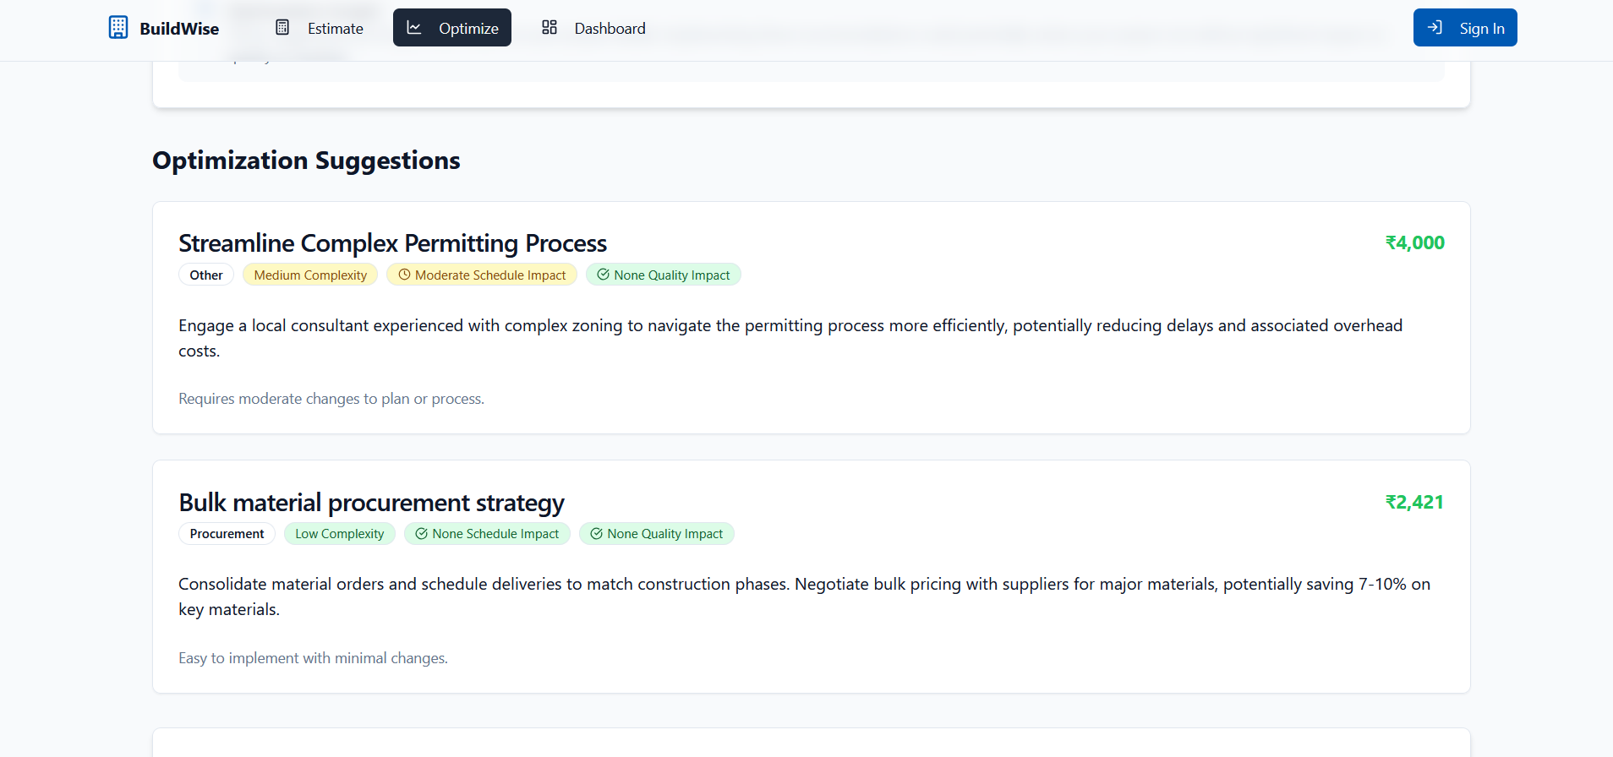Open the Streamline Complex Permitting Process suggestion

(392, 243)
